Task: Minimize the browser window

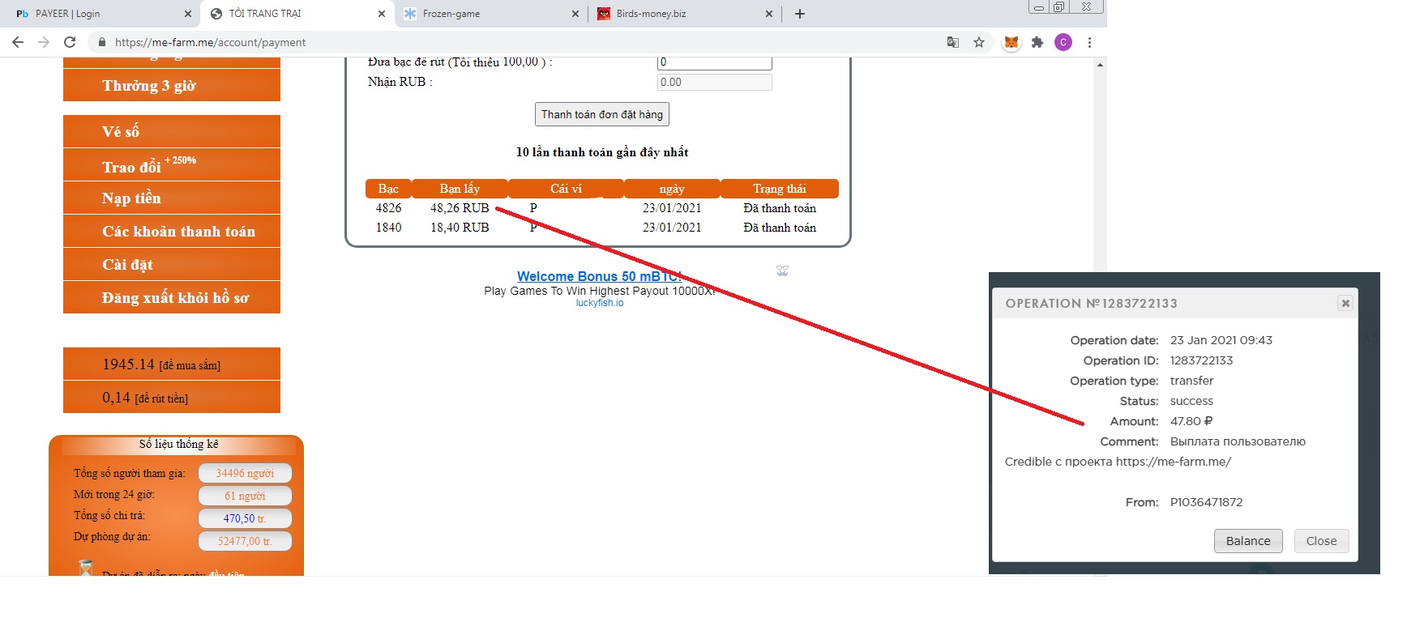Action: 1039,6
